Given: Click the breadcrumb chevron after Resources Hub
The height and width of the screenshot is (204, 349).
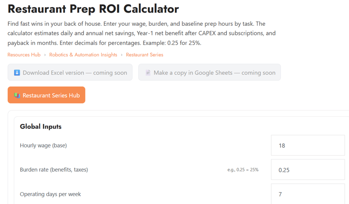Looking at the screenshot, I should pyautogui.click(x=44, y=55).
